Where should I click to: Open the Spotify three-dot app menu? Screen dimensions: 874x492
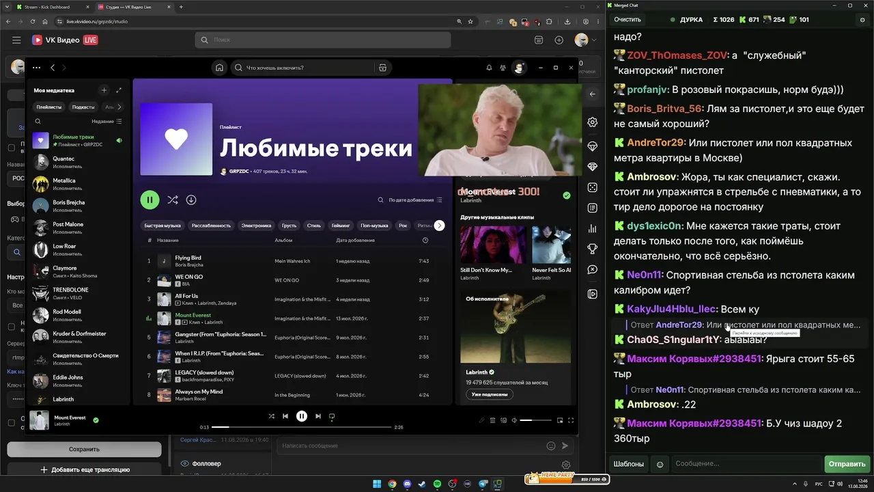point(36,68)
